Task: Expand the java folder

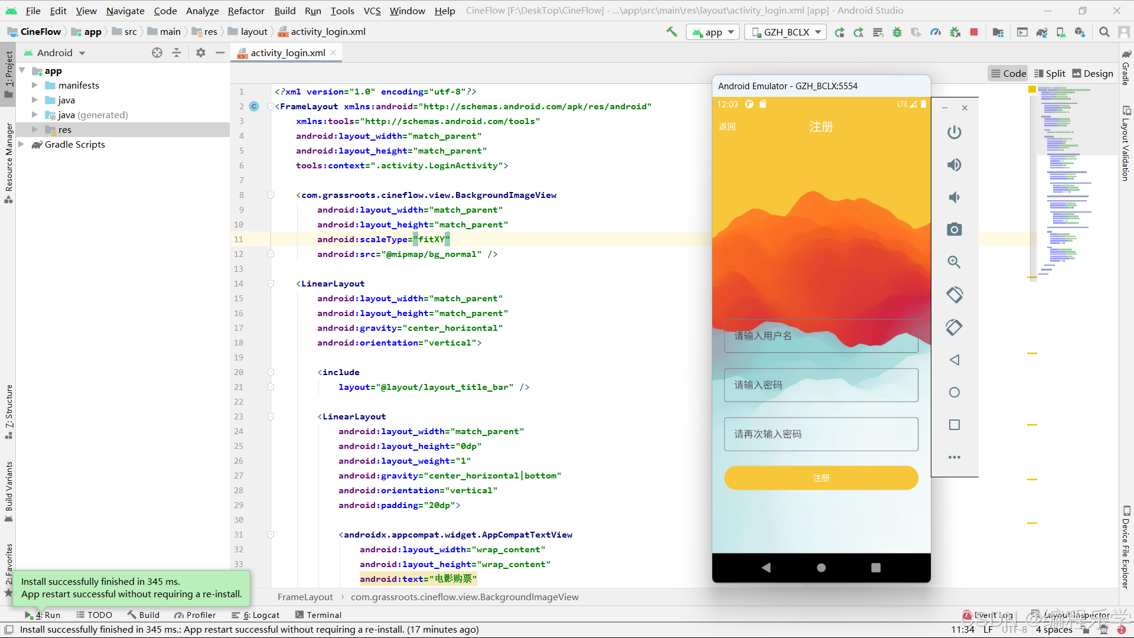Action: [x=34, y=100]
